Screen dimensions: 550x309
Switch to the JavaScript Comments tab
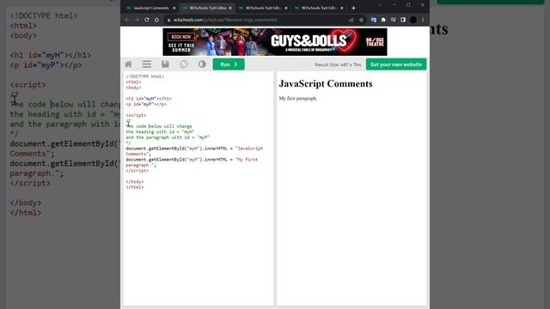click(x=151, y=8)
